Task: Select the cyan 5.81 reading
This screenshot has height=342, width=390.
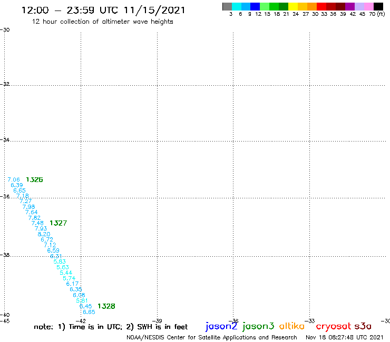Action: pyautogui.click(x=82, y=301)
